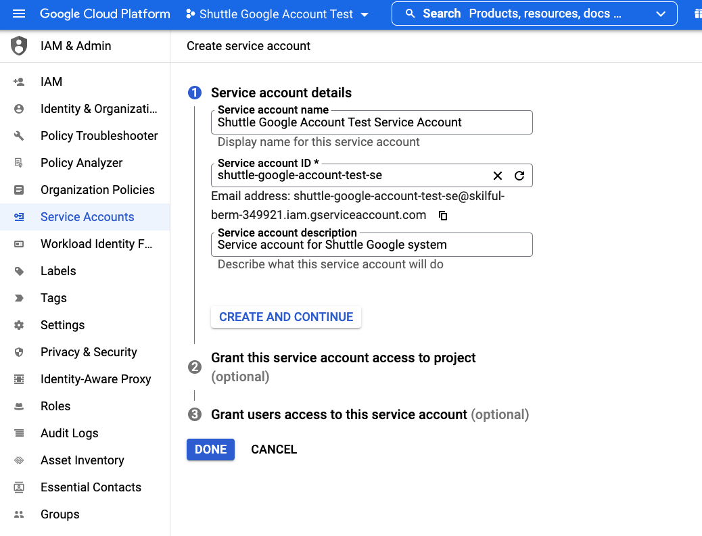Click the IAM & Admin shield icon
This screenshot has height=536, width=702.
coord(19,46)
